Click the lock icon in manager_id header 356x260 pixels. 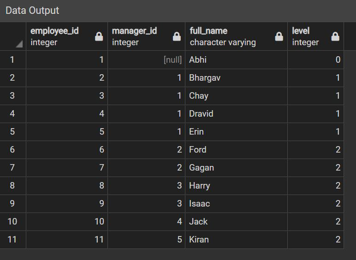[x=177, y=37]
